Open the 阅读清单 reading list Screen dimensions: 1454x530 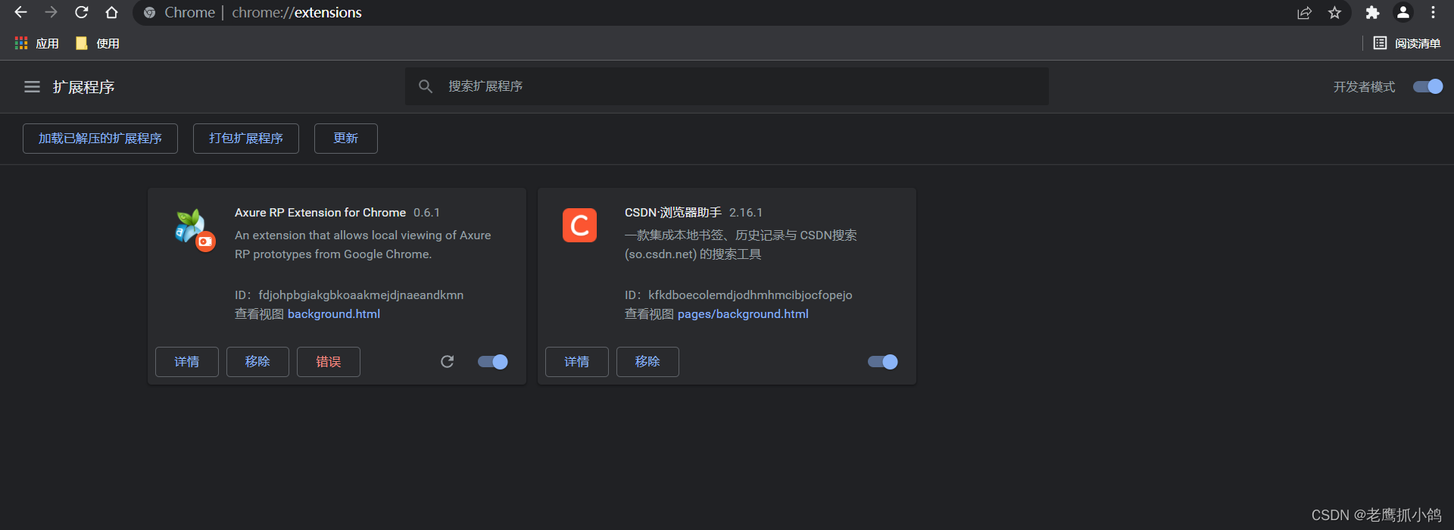pyautogui.click(x=1407, y=43)
